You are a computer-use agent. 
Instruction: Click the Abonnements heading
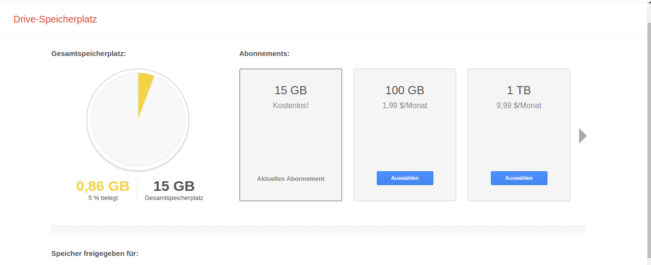264,54
